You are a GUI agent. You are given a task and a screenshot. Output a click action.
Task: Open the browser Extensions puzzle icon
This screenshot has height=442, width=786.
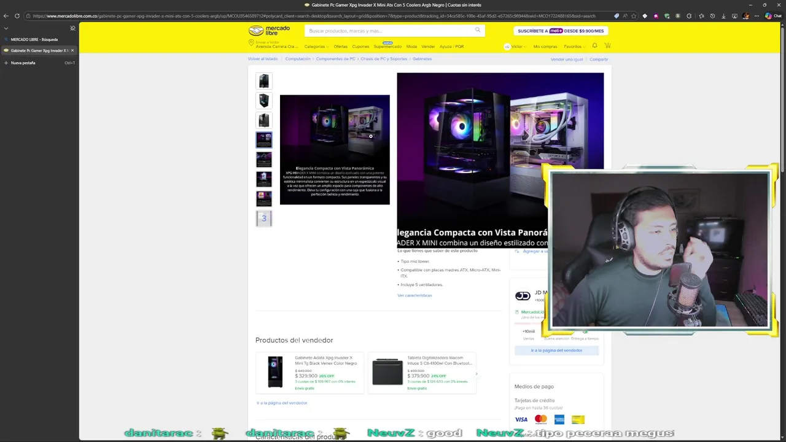(x=690, y=16)
